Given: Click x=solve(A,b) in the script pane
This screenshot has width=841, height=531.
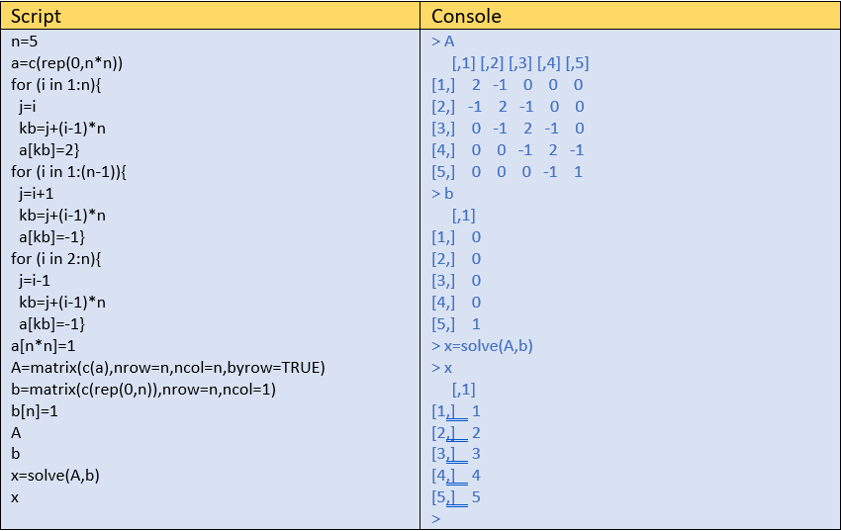Looking at the screenshot, I should [x=55, y=476].
